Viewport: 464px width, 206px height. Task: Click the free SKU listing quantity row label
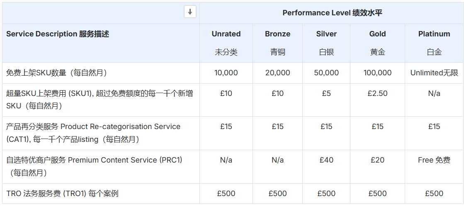click(57, 73)
